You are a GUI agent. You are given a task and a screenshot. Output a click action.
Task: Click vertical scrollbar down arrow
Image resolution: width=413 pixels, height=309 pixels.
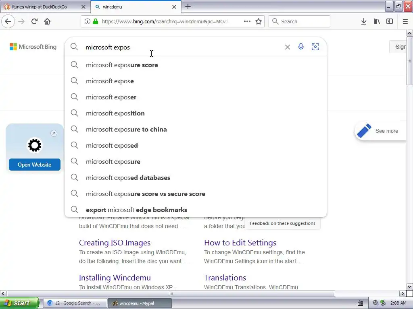(409, 286)
